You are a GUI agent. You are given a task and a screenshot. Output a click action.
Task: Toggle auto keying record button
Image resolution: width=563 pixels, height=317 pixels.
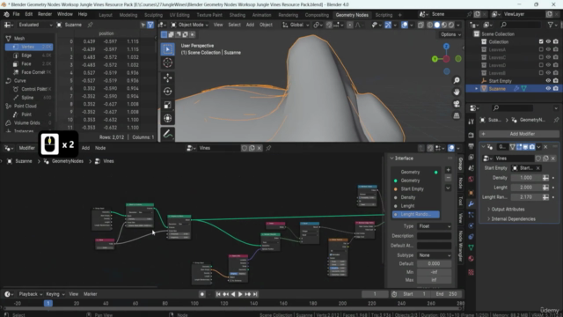coord(202,294)
